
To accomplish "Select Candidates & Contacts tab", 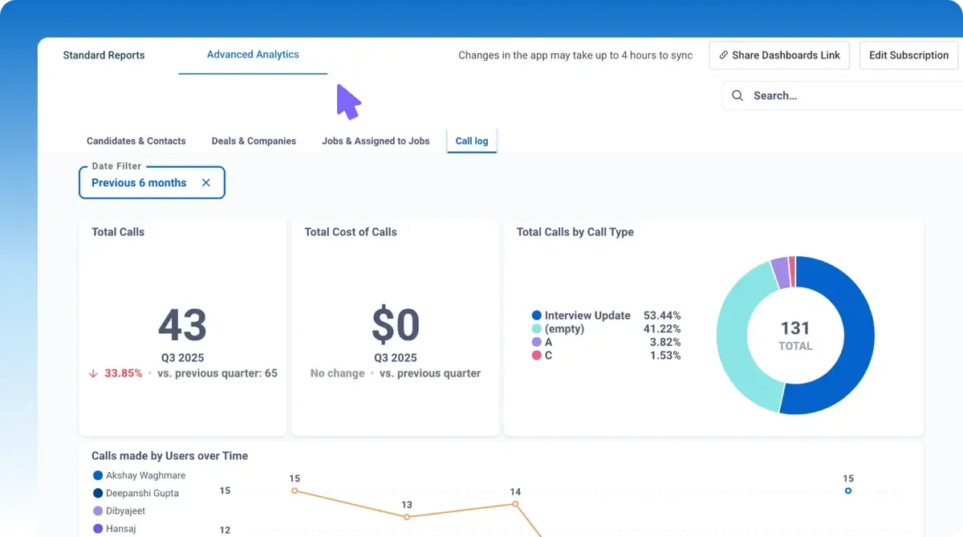I will coord(136,140).
